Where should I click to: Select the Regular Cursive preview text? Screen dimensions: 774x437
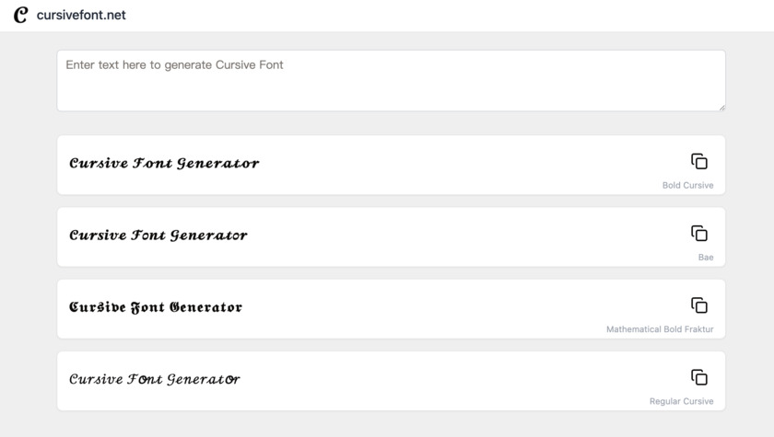point(155,379)
